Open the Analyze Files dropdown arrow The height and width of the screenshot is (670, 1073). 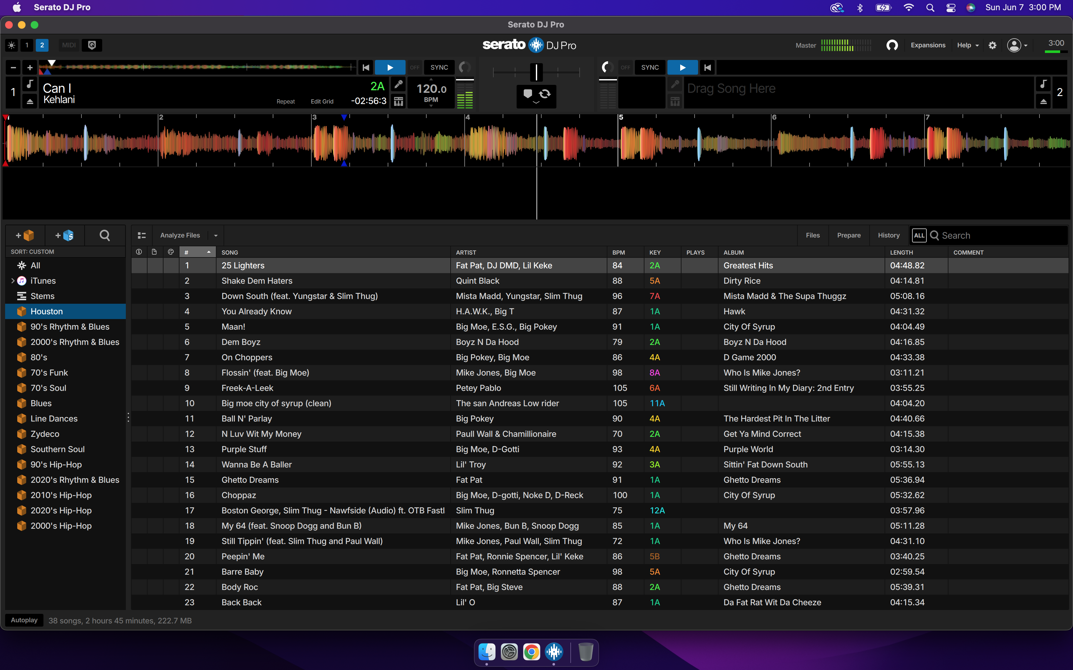point(216,235)
